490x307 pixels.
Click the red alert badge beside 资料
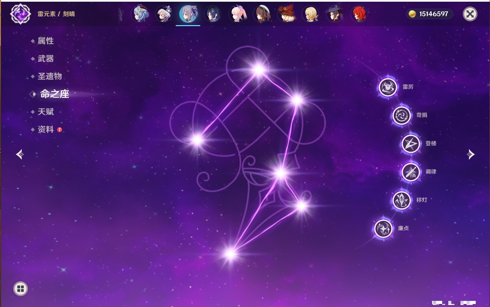(x=60, y=130)
